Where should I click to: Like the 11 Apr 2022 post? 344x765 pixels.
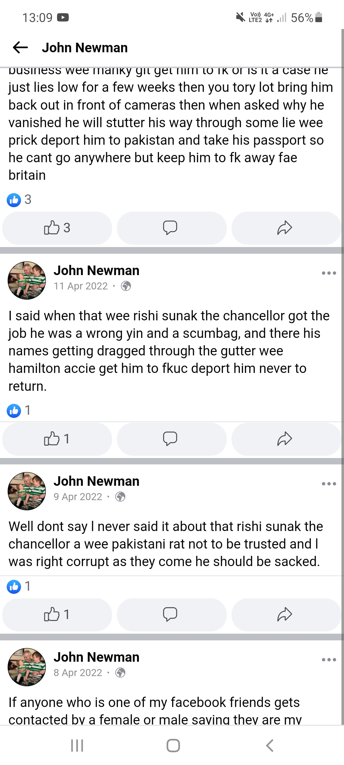point(57,439)
